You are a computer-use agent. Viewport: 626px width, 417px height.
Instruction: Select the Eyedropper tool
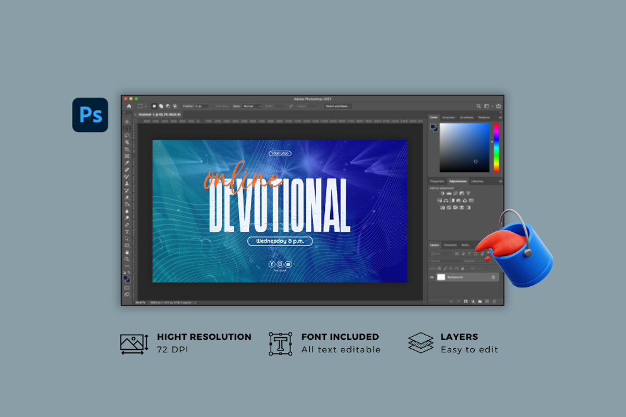click(127, 163)
